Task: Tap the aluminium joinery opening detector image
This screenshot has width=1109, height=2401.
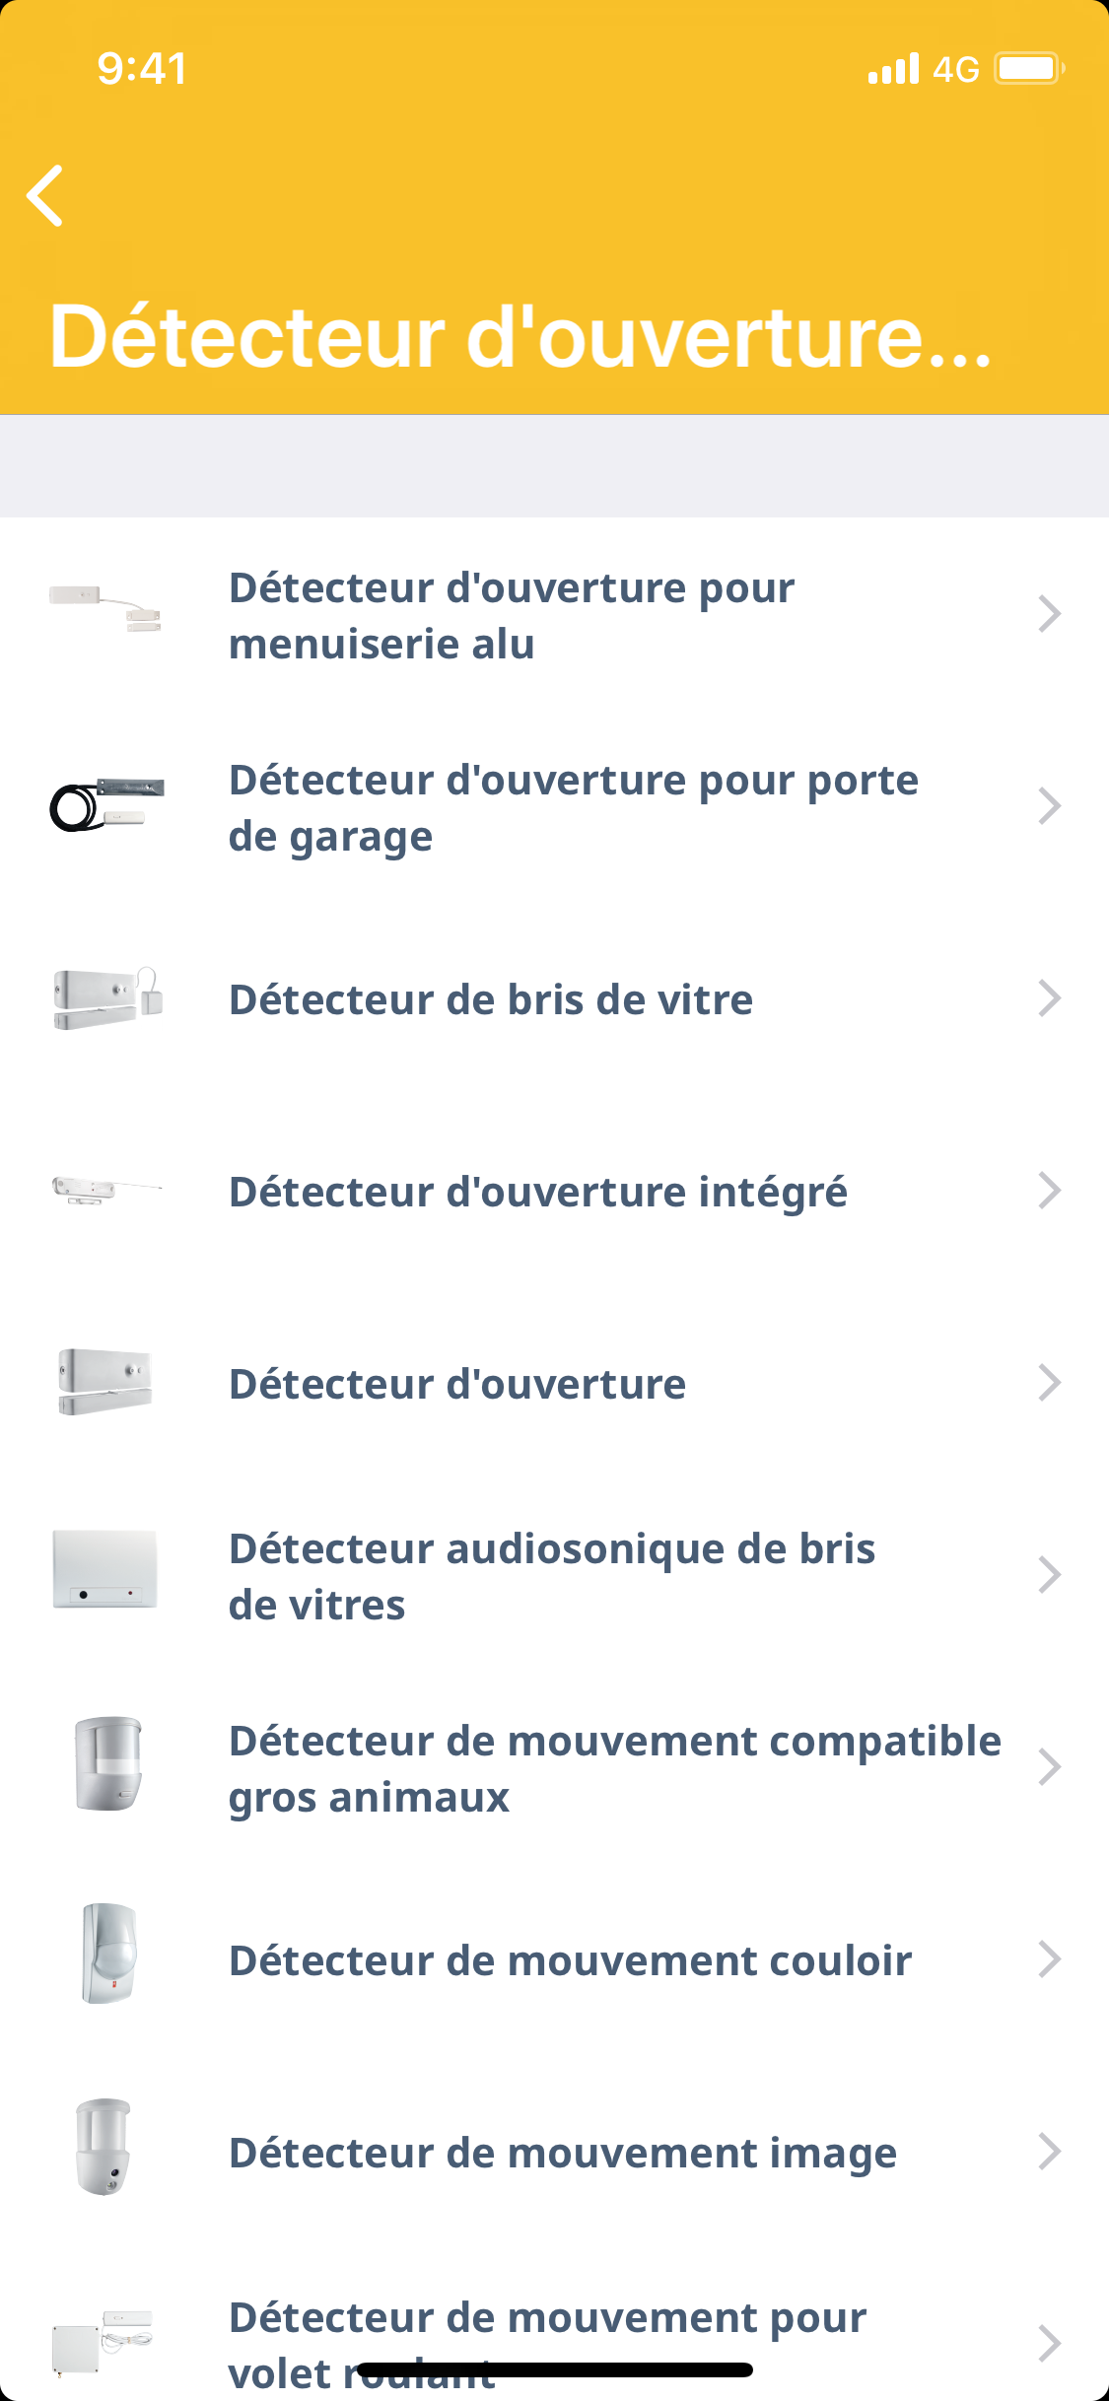Action: coord(105,609)
